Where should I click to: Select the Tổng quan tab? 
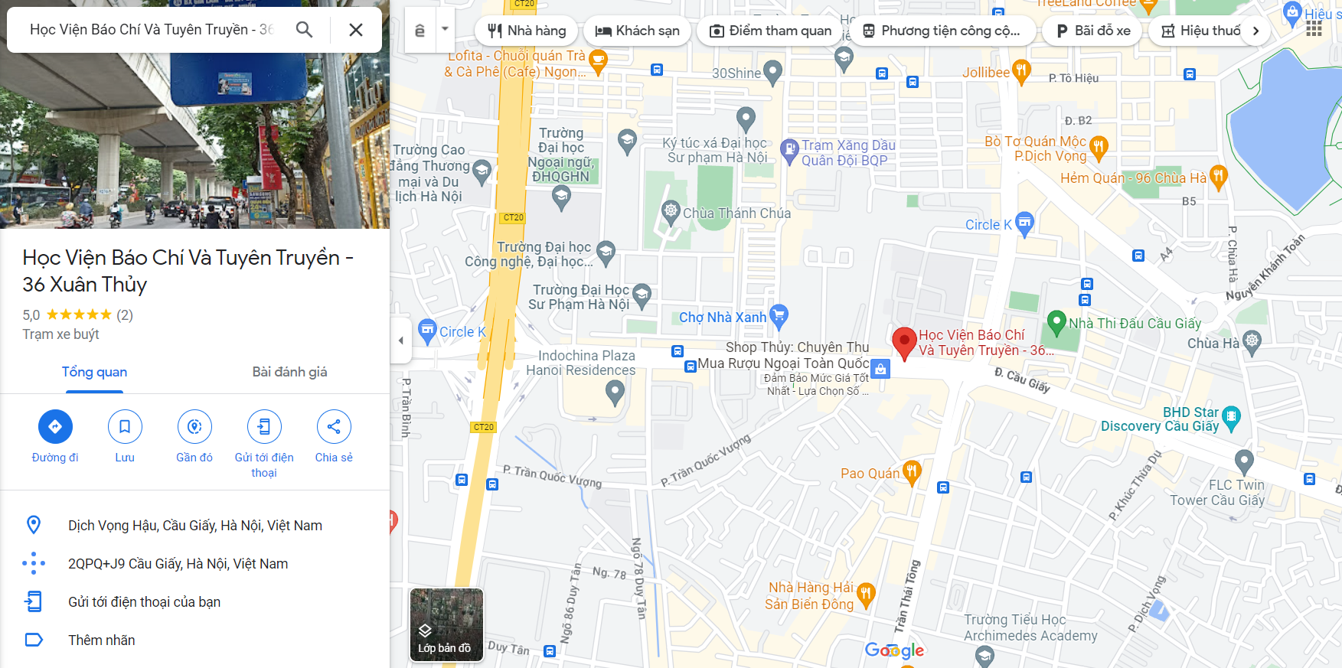pyautogui.click(x=94, y=372)
